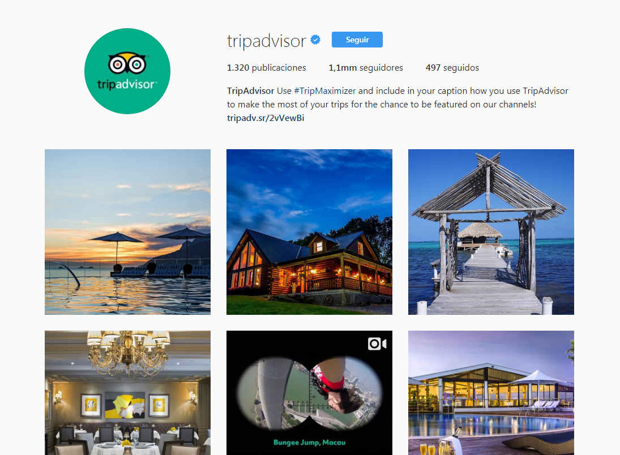Image resolution: width=620 pixels, height=455 pixels.
Task: Open the log cabin at dusk photo
Action: [309, 232]
